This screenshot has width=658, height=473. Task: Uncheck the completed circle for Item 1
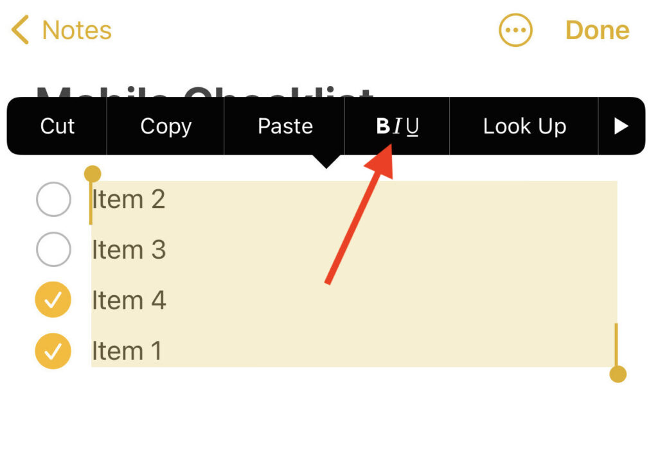click(53, 350)
